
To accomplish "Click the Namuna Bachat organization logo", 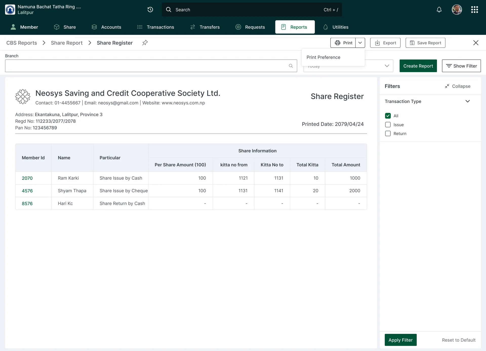I will click(x=10, y=10).
